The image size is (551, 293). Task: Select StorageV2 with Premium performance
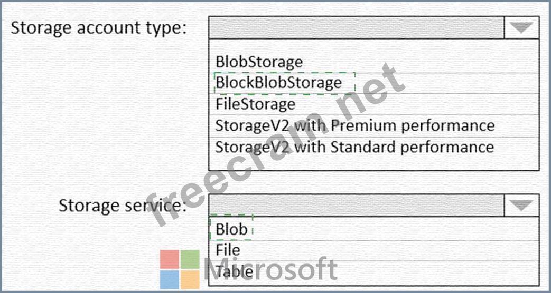(x=355, y=125)
